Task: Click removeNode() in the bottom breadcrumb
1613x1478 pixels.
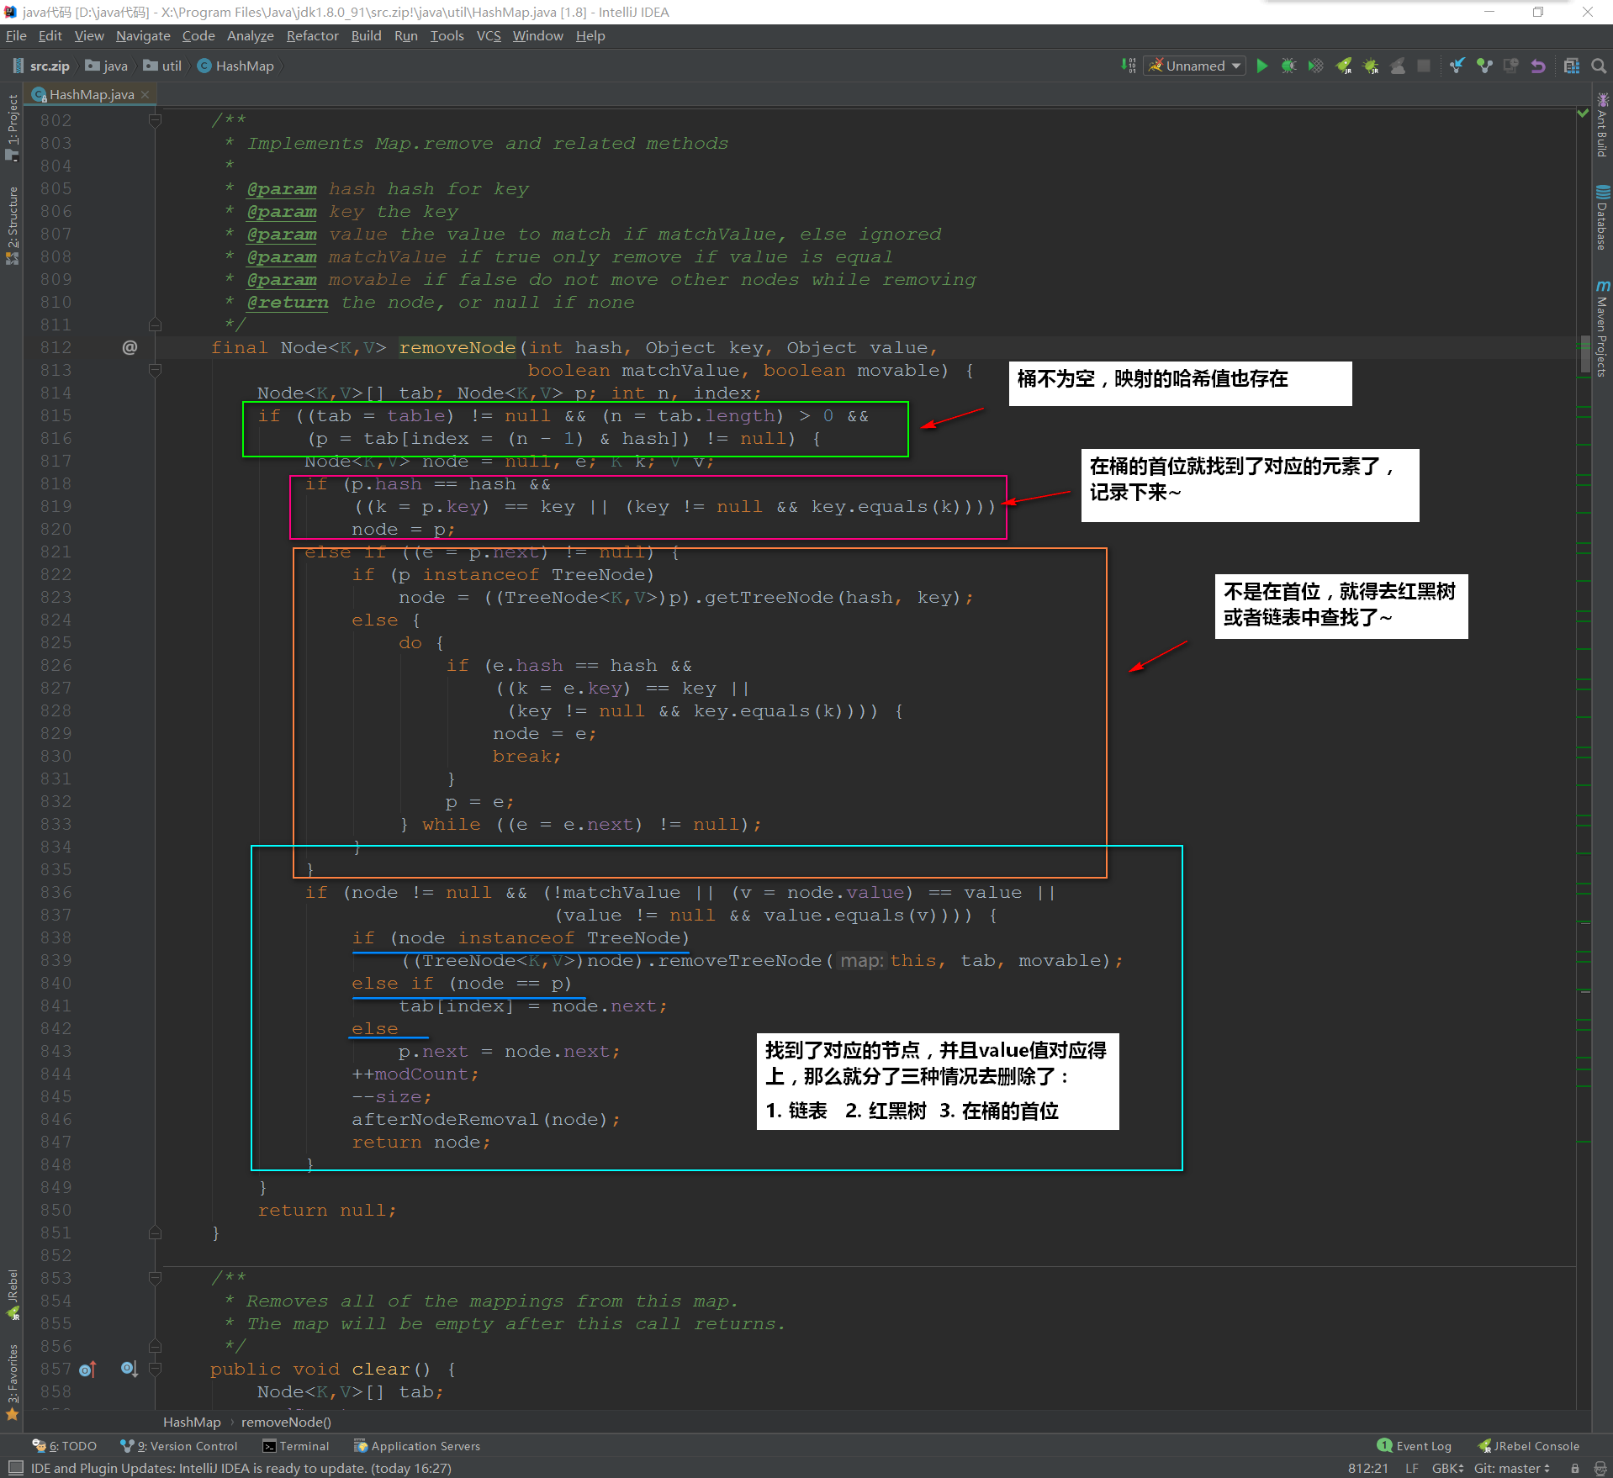Action: click(x=286, y=1422)
